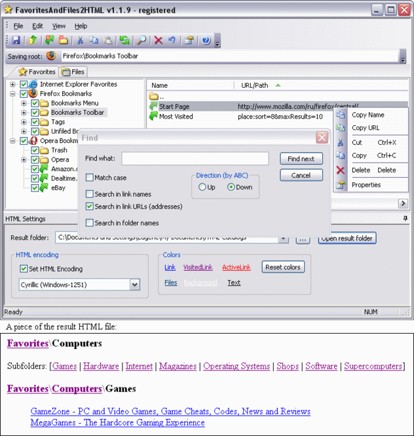Open the Cyrillic (Windows-1251) encoding dropdown

135,285
